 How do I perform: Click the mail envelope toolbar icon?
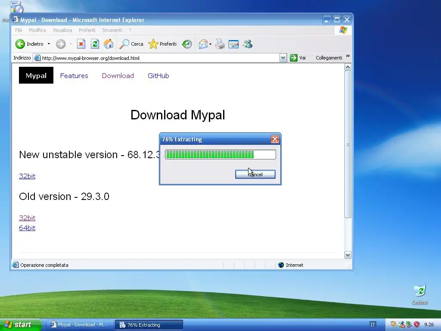pos(203,44)
